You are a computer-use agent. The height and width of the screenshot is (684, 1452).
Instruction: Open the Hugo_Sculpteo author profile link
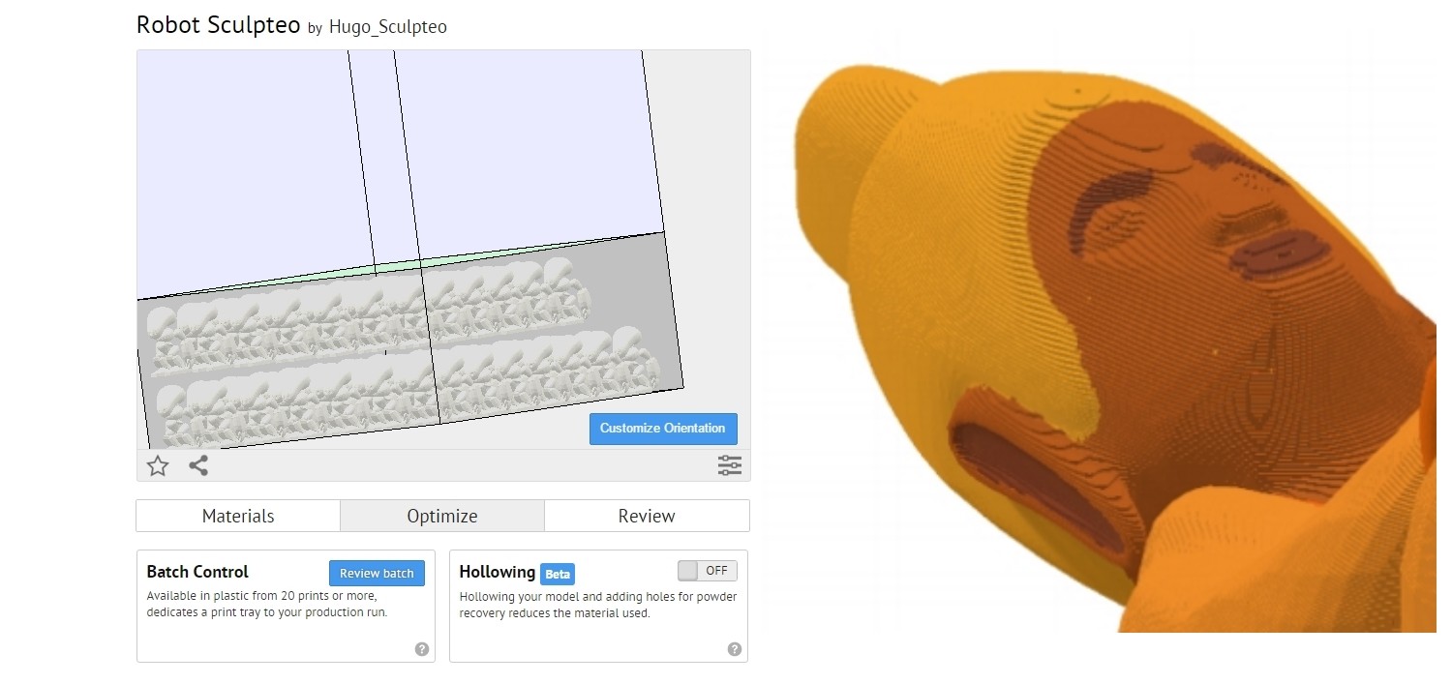tap(387, 27)
